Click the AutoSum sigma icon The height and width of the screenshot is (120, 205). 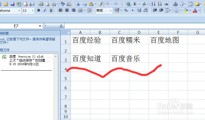(135, 4)
